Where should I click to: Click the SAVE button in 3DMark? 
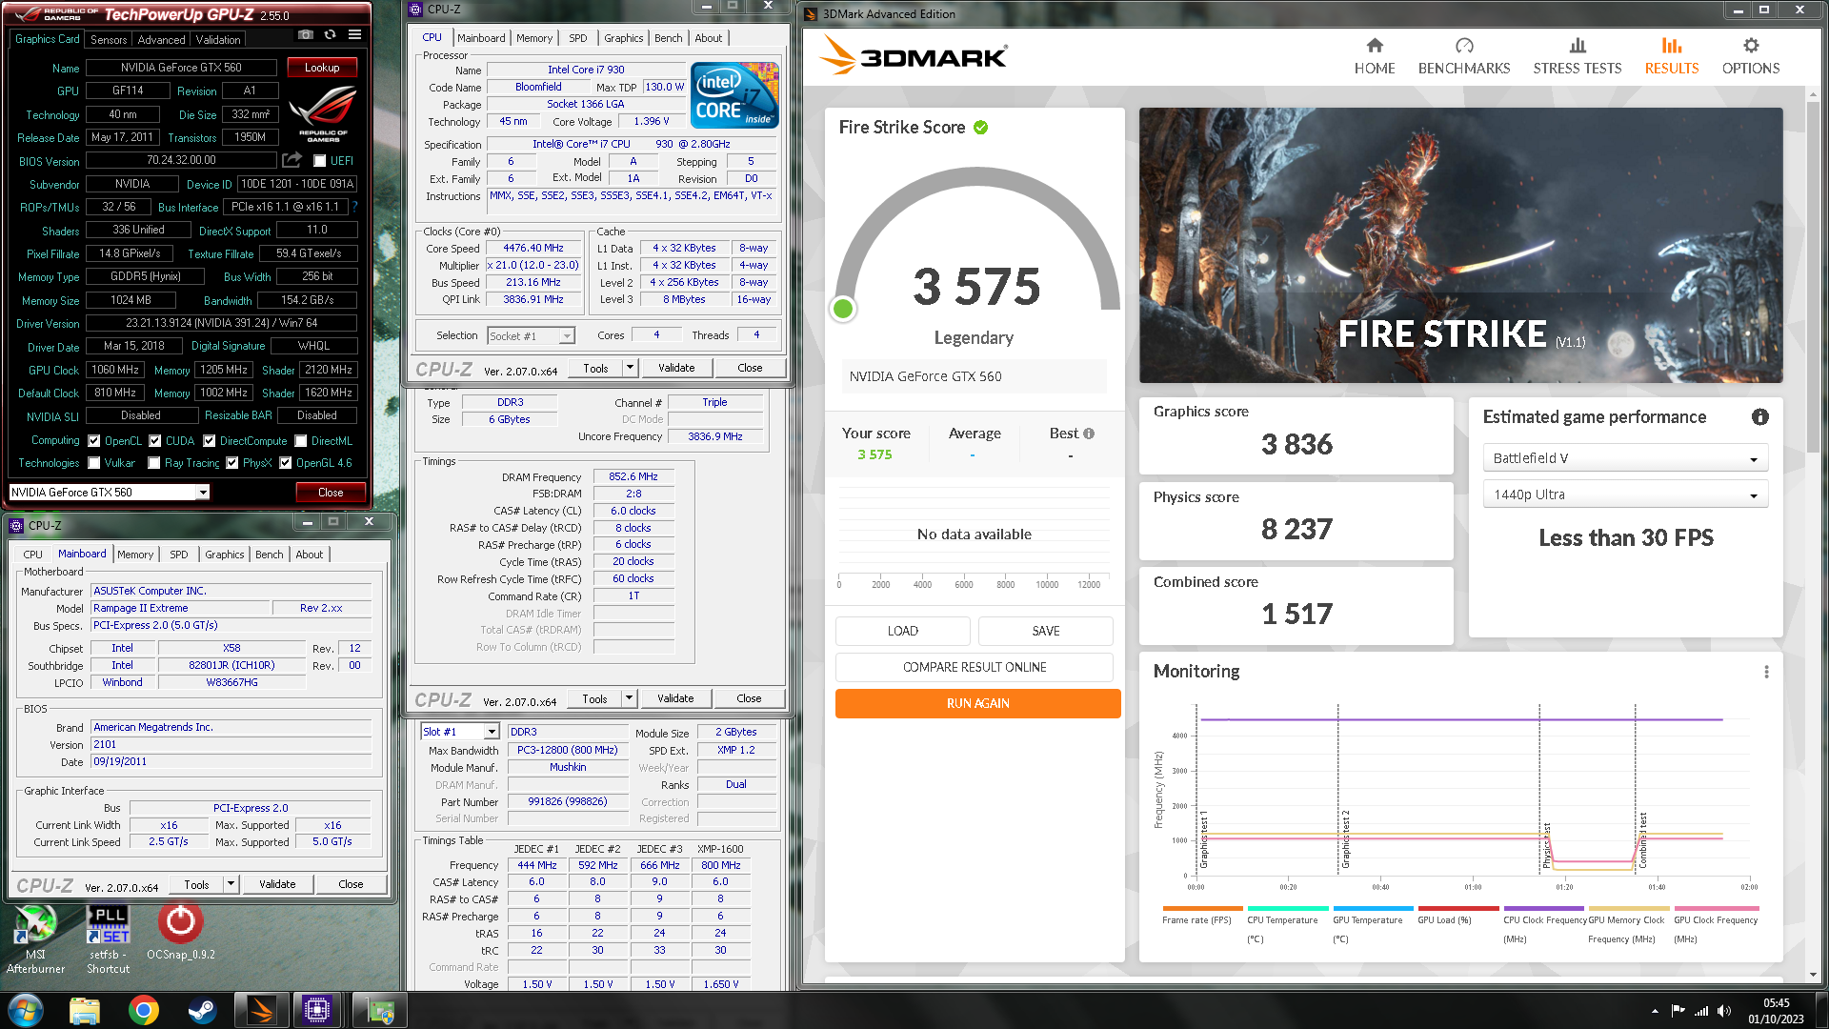tap(1046, 631)
